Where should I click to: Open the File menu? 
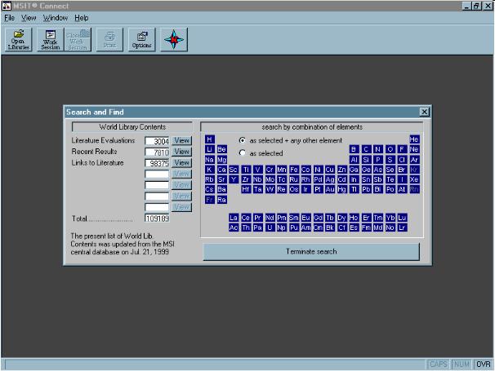9,18
